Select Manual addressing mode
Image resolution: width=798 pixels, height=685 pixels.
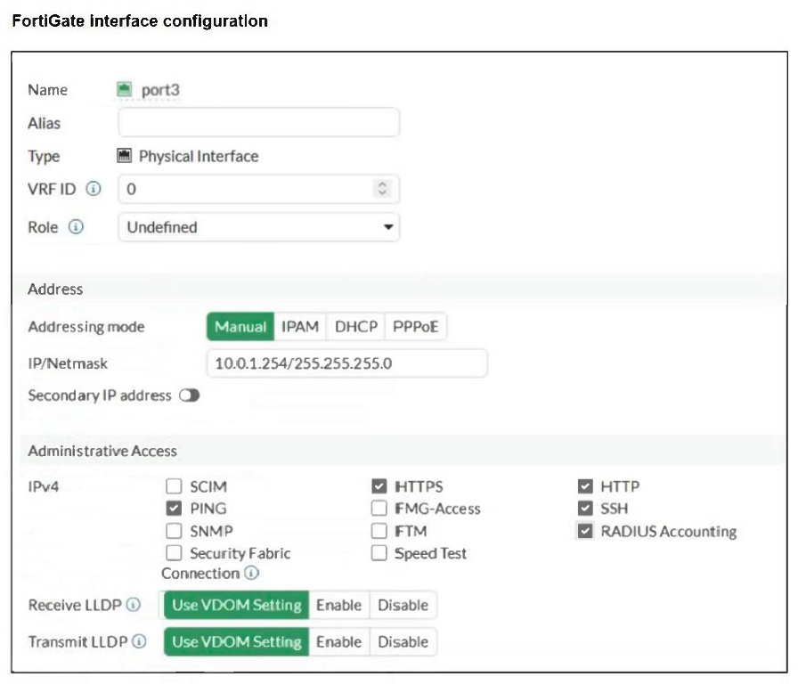(x=240, y=327)
